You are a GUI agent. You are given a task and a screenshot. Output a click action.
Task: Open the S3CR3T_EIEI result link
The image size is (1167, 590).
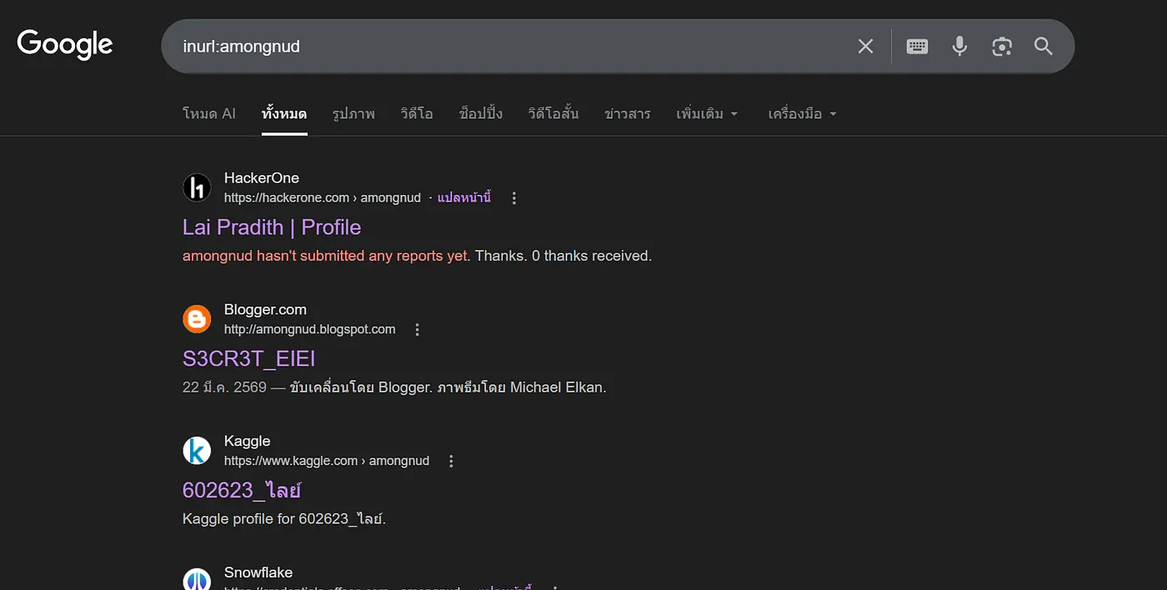pyautogui.click(x=248, y=359)
